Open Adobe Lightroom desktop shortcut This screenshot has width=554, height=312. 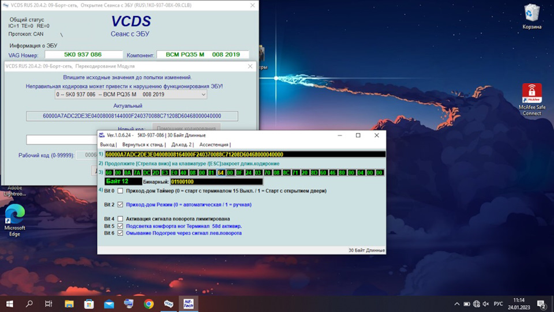14,191
